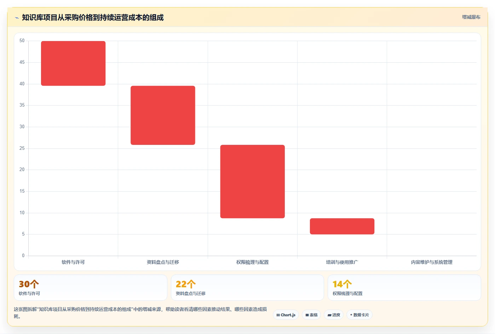Image resolution: width=495 pixels, height=334 pixels.
Task: Click the icon inside the 表格 chip
Action: click(x=307, y=315)
